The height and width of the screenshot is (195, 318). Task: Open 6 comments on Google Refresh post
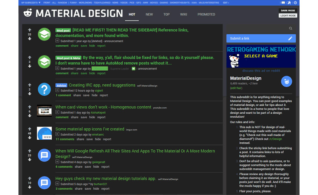click(x=64, y=167)
